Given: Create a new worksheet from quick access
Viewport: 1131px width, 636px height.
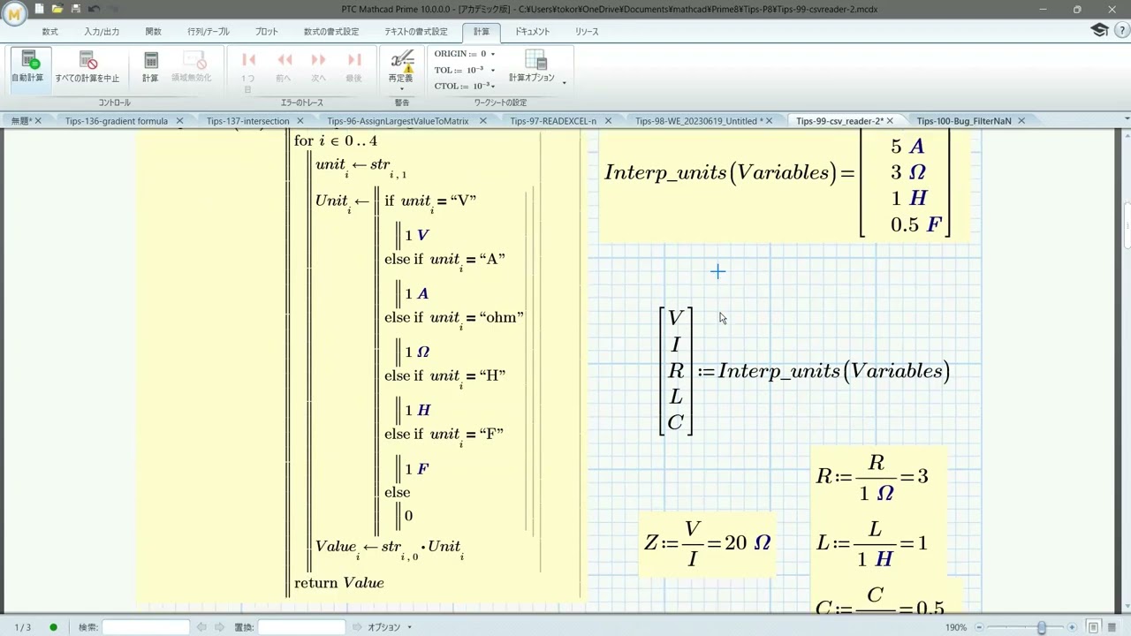Looking at the screenshot, I should click(40, 9).
